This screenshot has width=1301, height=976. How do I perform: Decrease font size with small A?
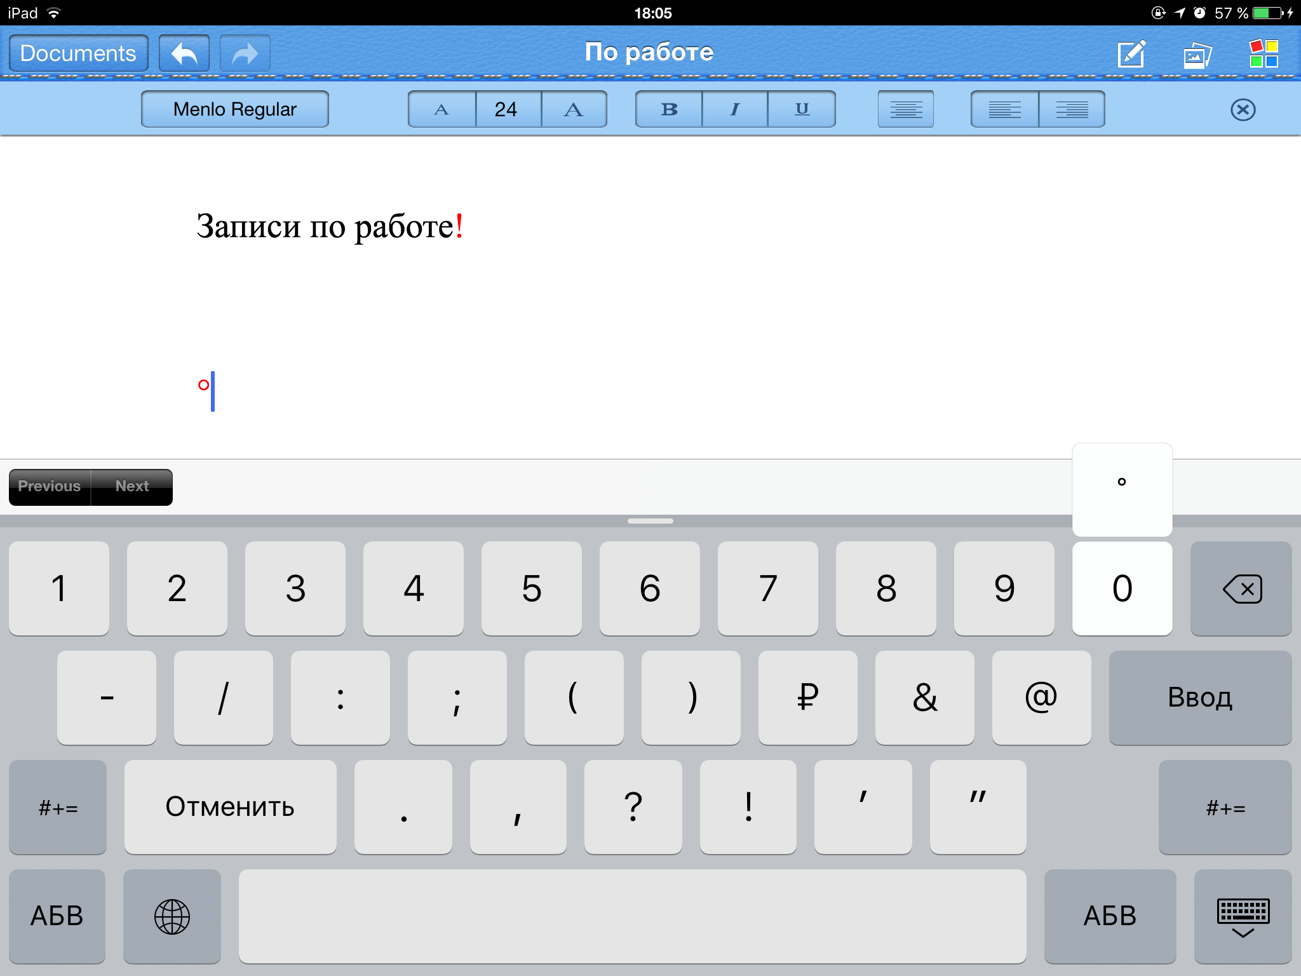442,109
